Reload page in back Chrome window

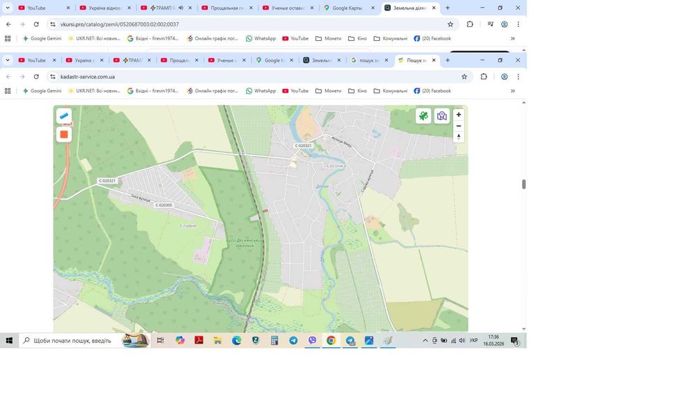36,24
